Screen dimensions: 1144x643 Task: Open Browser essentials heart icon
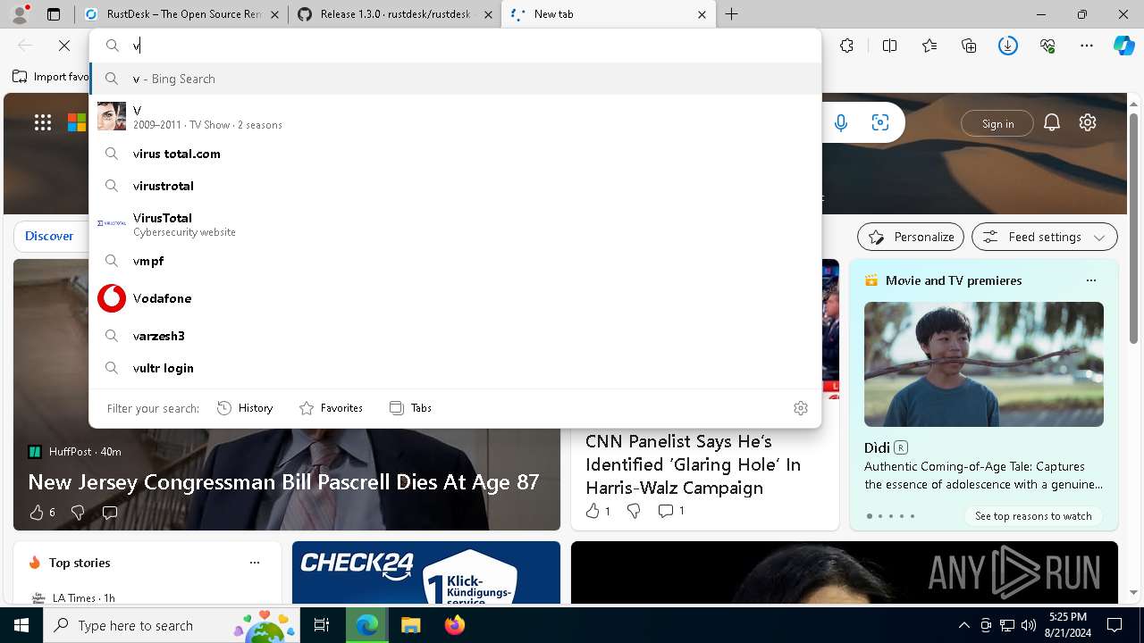click(x=1047, y=46)
